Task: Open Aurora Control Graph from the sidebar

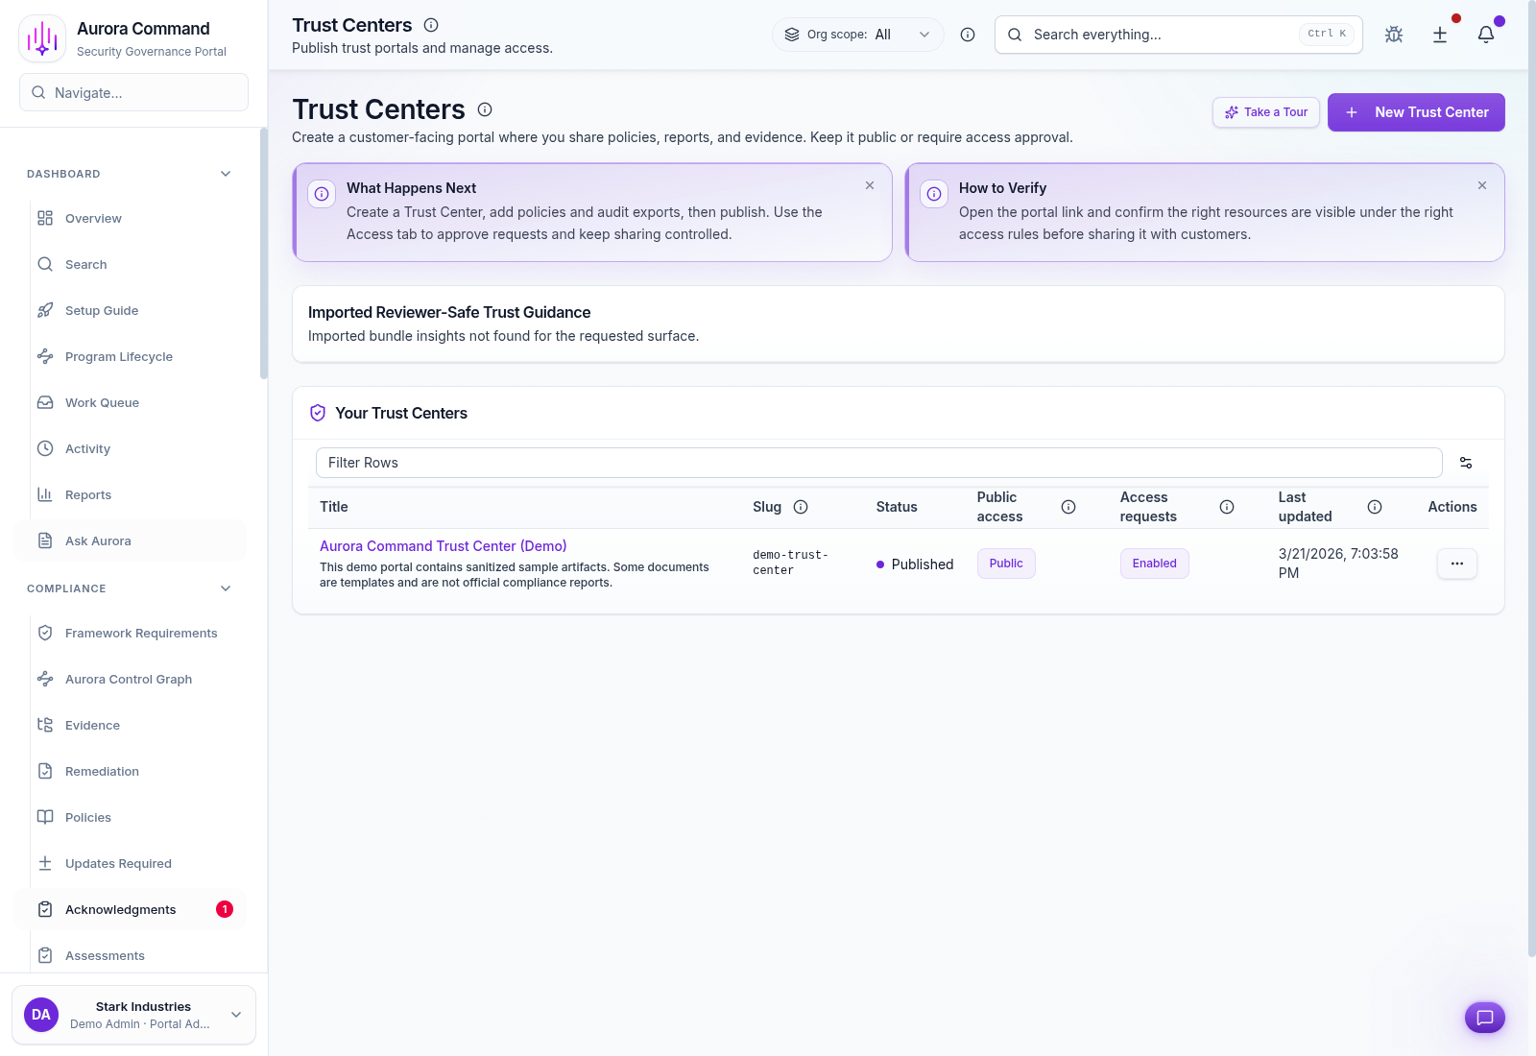Action: (x=128, y=679)
